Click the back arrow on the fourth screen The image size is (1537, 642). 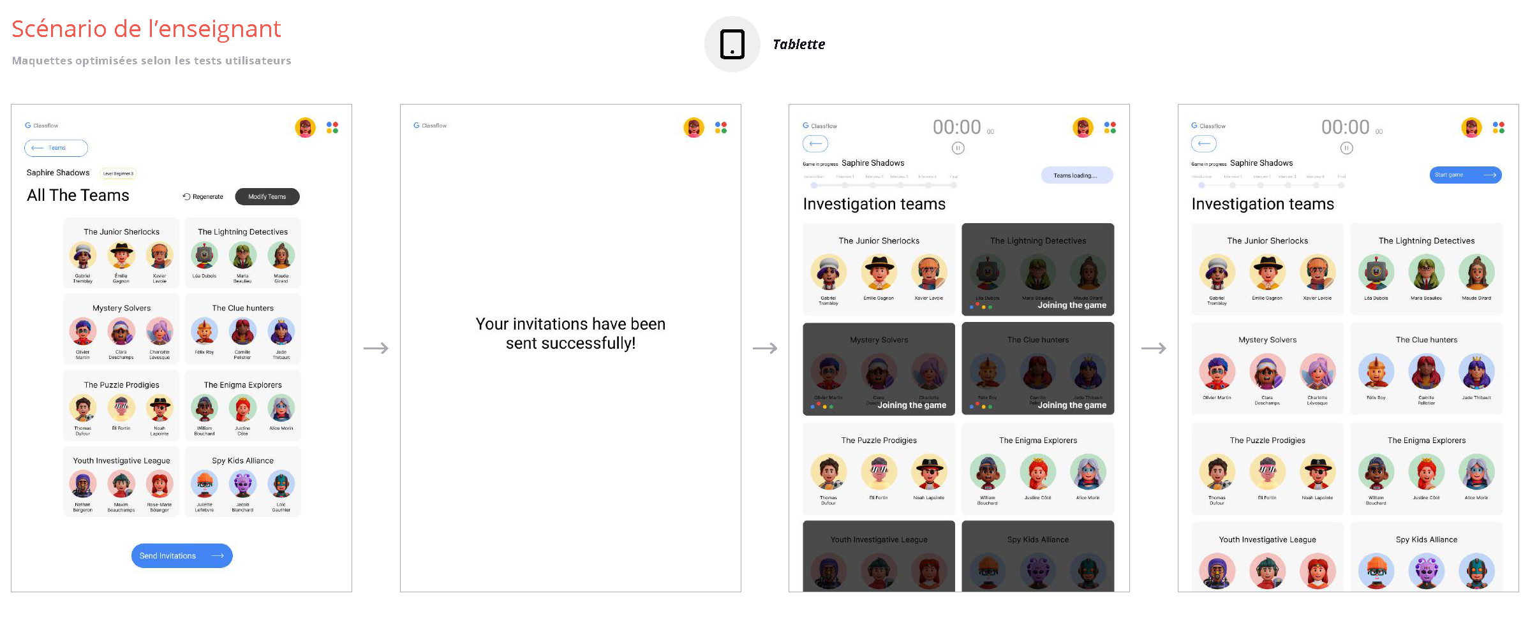[1204, 143]
